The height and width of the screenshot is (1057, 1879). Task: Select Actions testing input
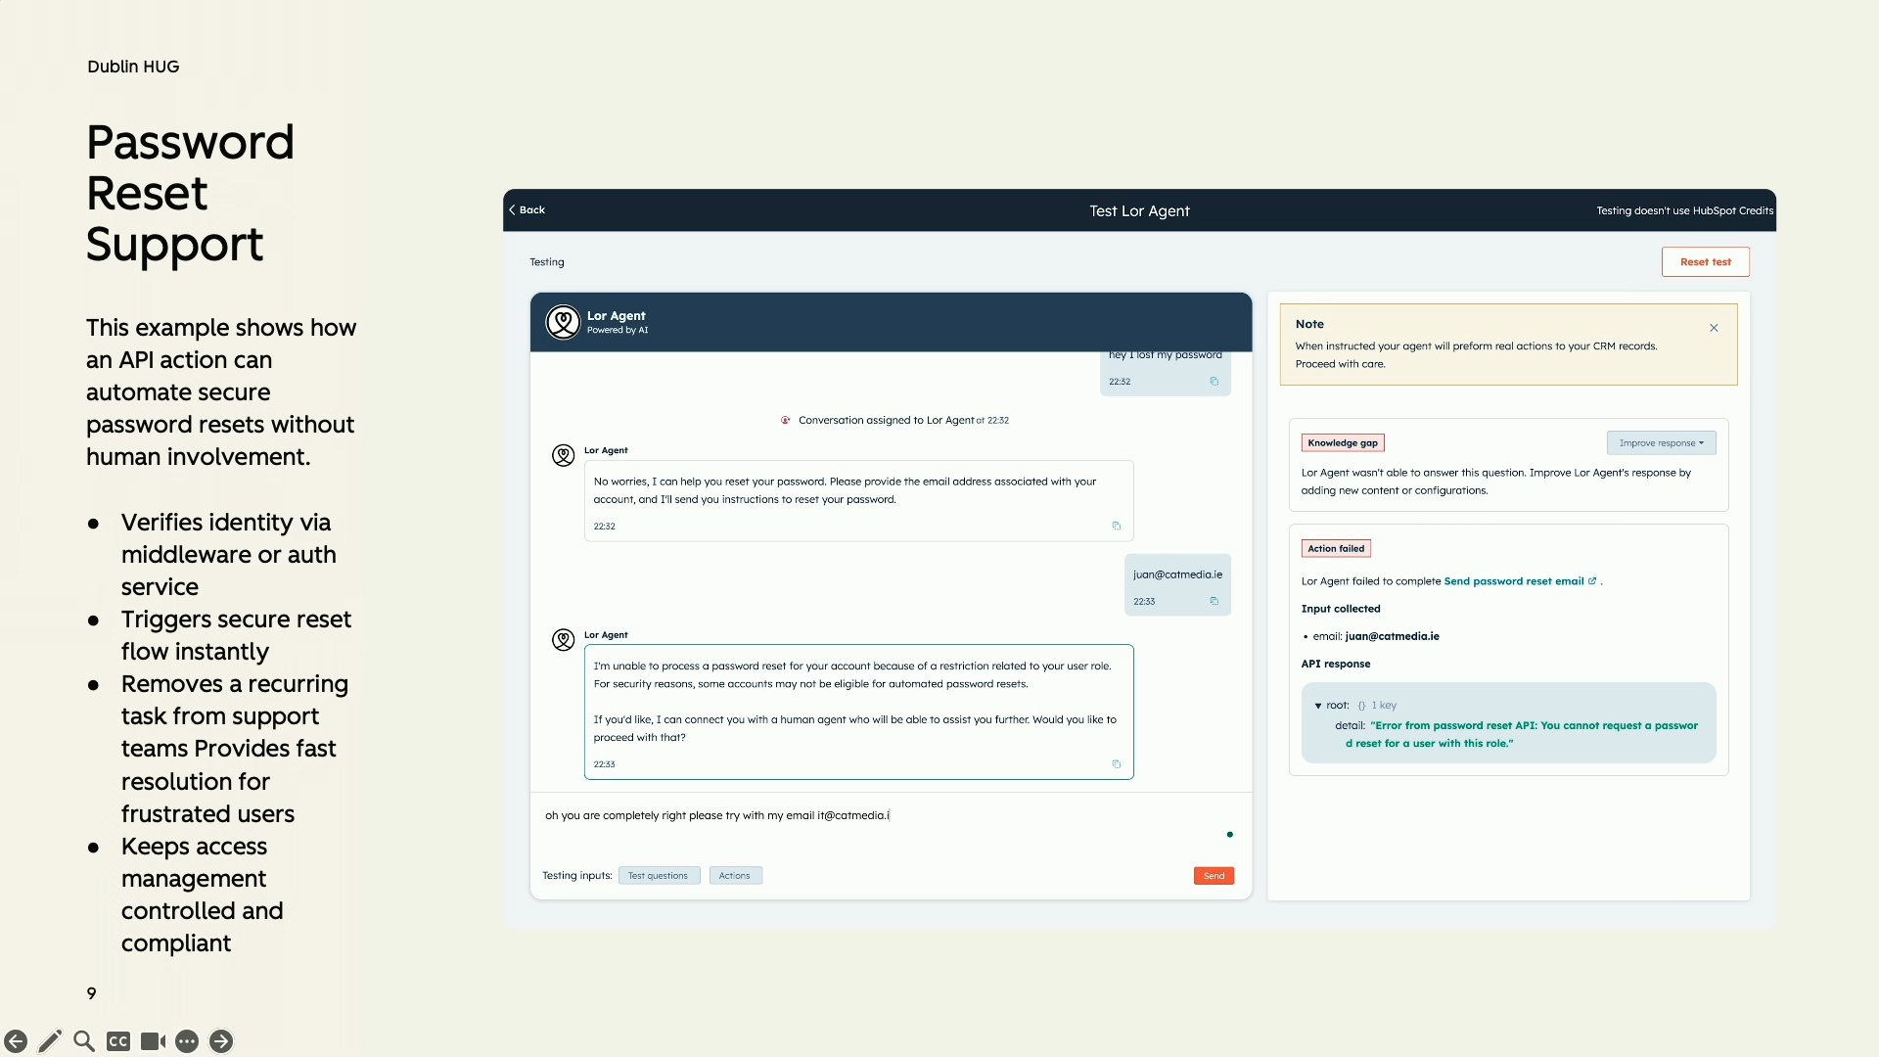coord(734,876)
